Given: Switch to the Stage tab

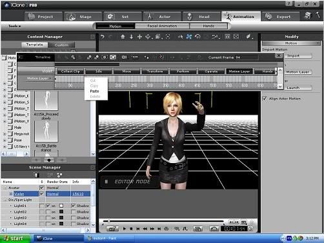Looking at the screenshot, I should 83,17.
